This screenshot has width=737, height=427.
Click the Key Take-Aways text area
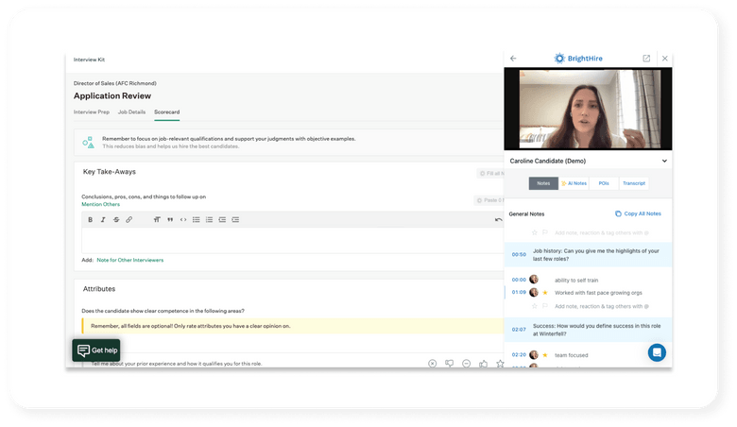point(292,241)
